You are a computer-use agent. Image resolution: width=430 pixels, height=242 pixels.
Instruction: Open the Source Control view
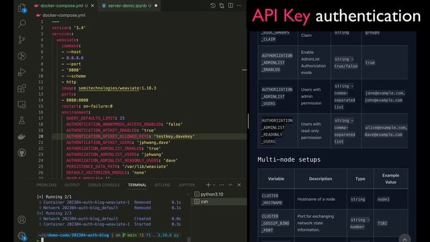click(x=22, y=40)
